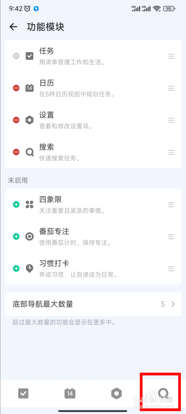Remove the 日历 module with red minus
The image size is (186, 414).
tap(17, 88)
